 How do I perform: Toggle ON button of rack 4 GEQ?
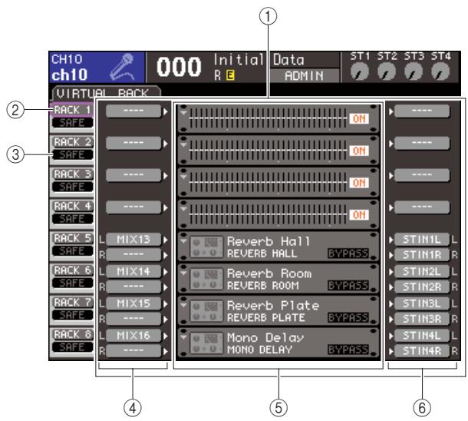pos(359,214)
